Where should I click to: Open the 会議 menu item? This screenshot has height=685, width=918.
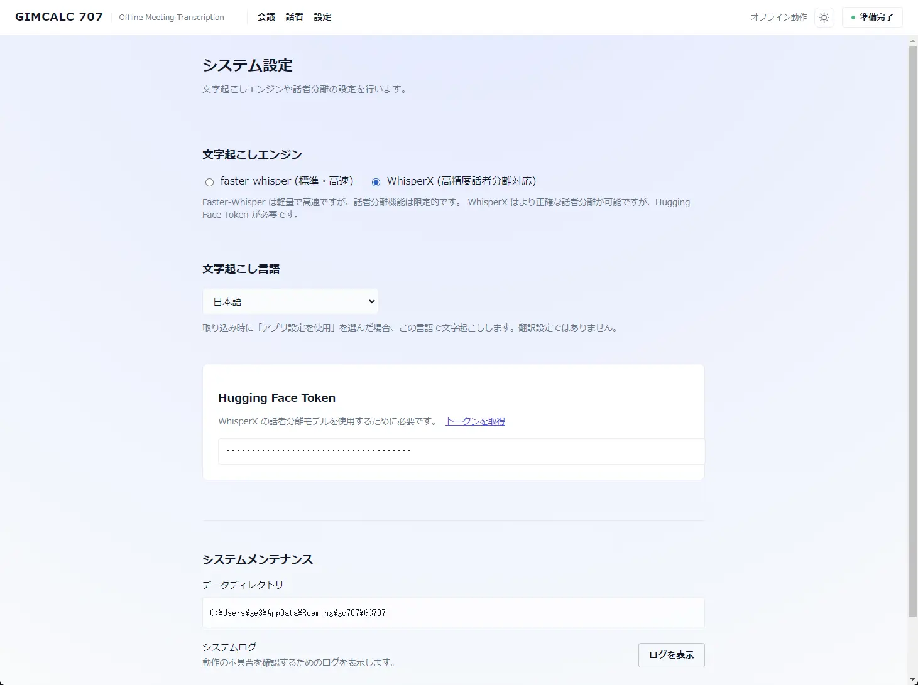pyautogui.click(x=266, y=18)
